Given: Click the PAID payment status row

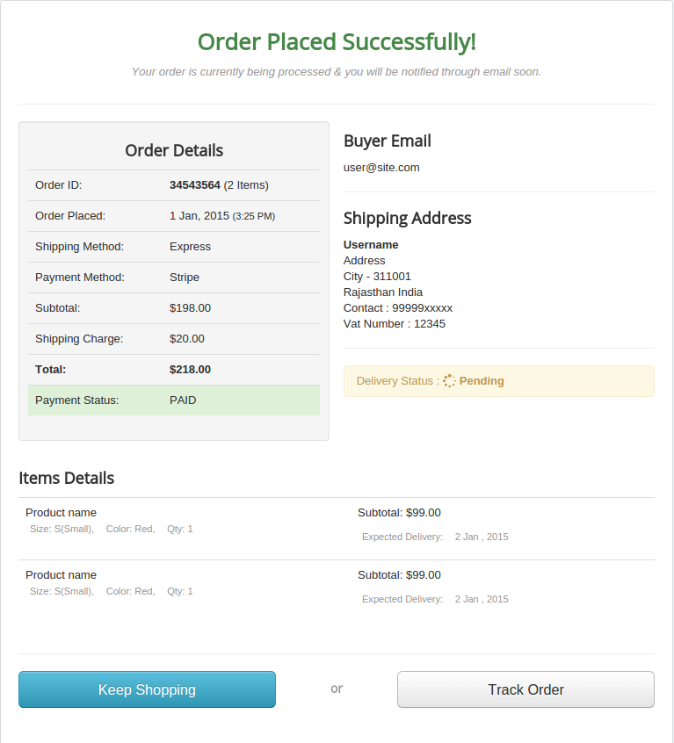Looking at the screenshot, I should 174,400.
